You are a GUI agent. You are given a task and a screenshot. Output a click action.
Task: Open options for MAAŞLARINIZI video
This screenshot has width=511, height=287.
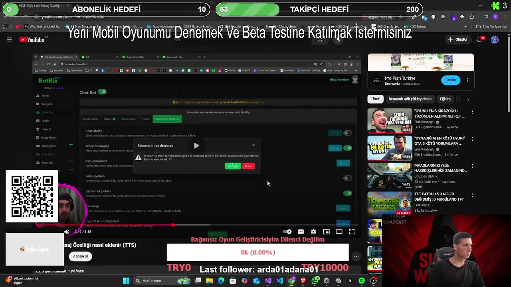pyautogui.click(x=472, y=166)
